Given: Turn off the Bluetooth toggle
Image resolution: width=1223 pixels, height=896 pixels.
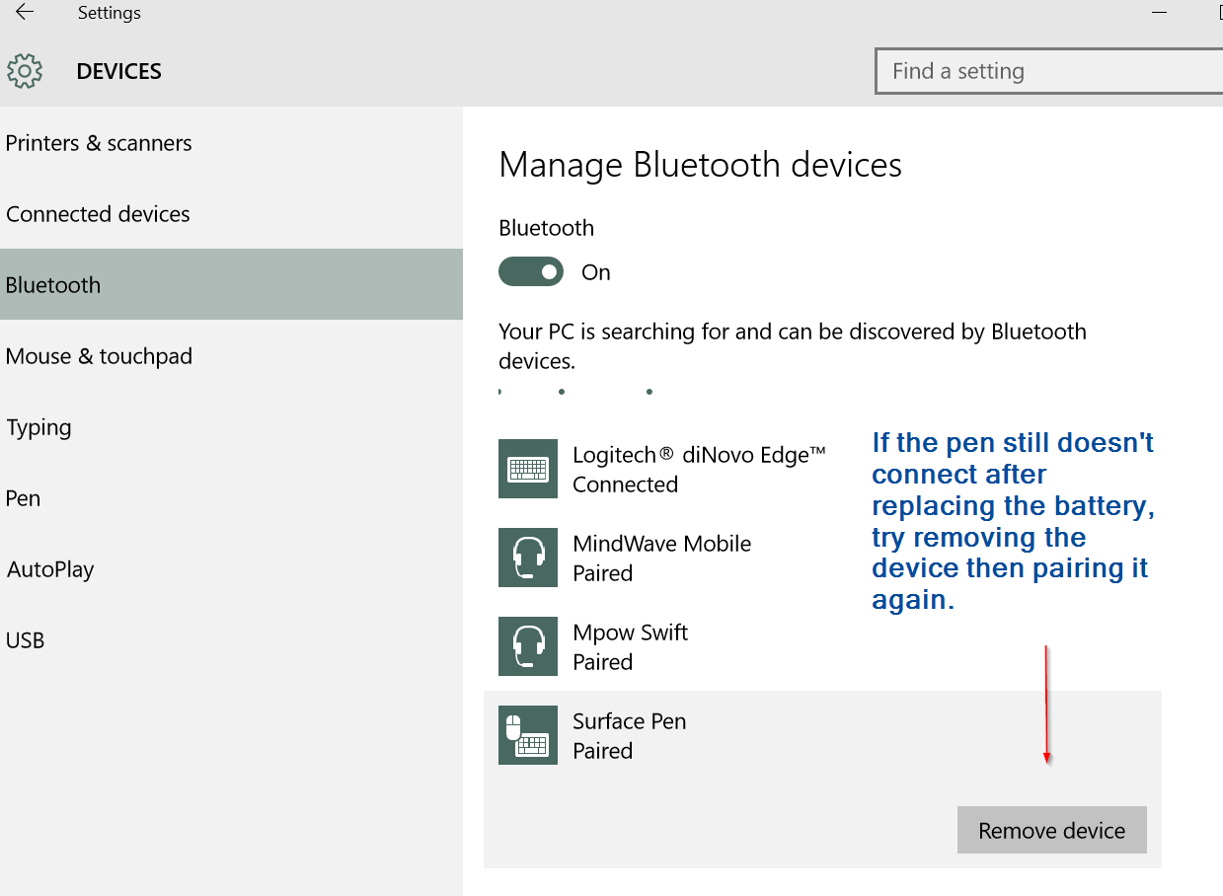Looking at the screenshot, I should pyautogui.click(x=531, y=272).
